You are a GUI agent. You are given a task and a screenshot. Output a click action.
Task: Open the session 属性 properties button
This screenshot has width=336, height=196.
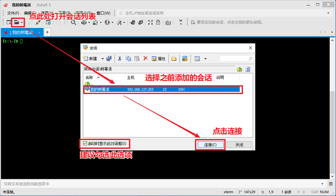(159, 59)
